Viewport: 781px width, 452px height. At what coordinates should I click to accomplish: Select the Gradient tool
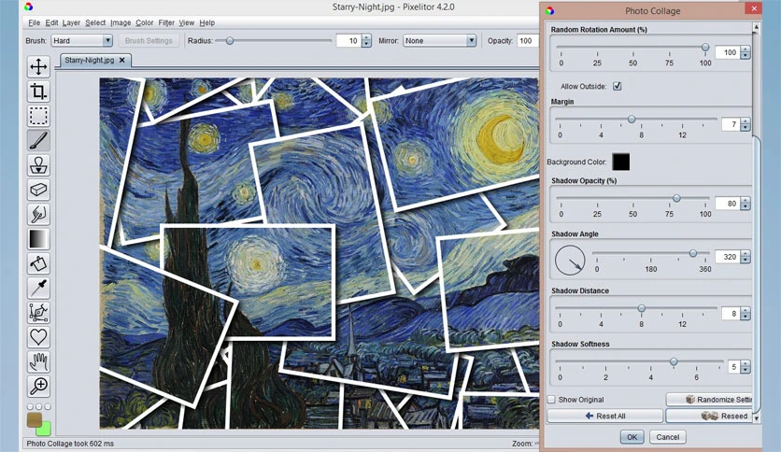[38, 238]
